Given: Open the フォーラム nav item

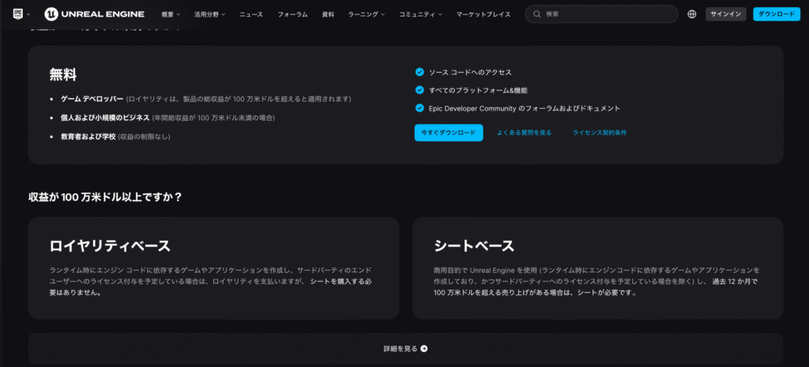Looking at the screenshot, I should click(292, 14).
